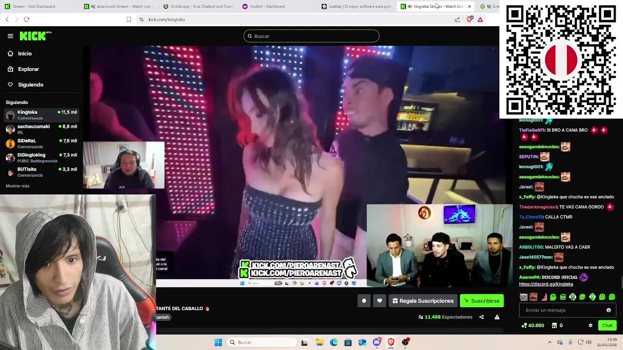Click the Windows taskbar Buscar box

pyautogui.click(x=262, y=342)
